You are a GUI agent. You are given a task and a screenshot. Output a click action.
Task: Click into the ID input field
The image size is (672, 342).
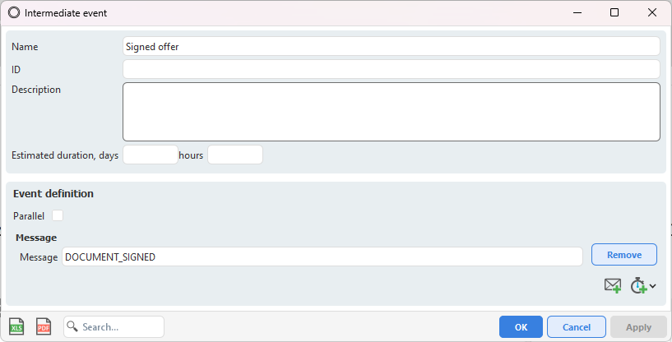tap(392, 69)
